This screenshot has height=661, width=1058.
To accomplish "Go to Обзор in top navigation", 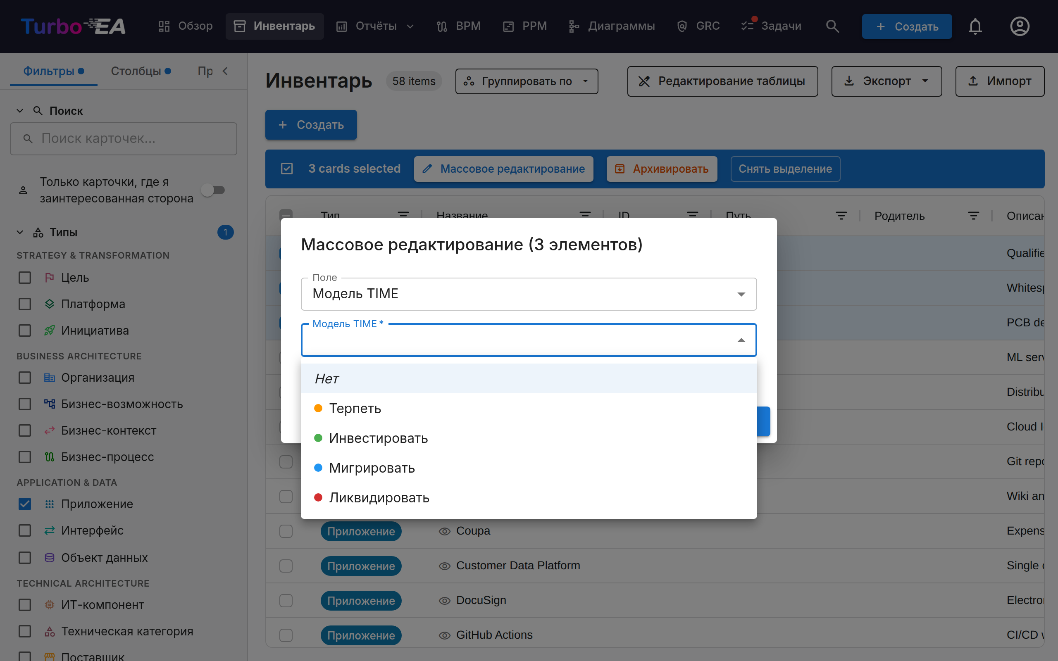I will click(186, 26).
